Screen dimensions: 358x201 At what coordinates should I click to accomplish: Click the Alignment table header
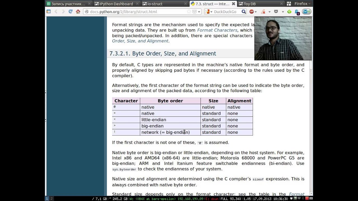(x=239, y=101)
